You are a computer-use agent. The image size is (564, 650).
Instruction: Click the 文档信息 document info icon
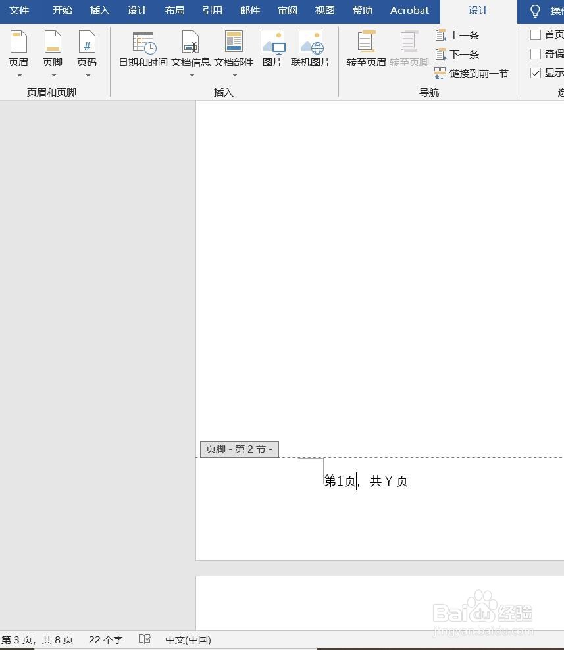click(190, 43)
